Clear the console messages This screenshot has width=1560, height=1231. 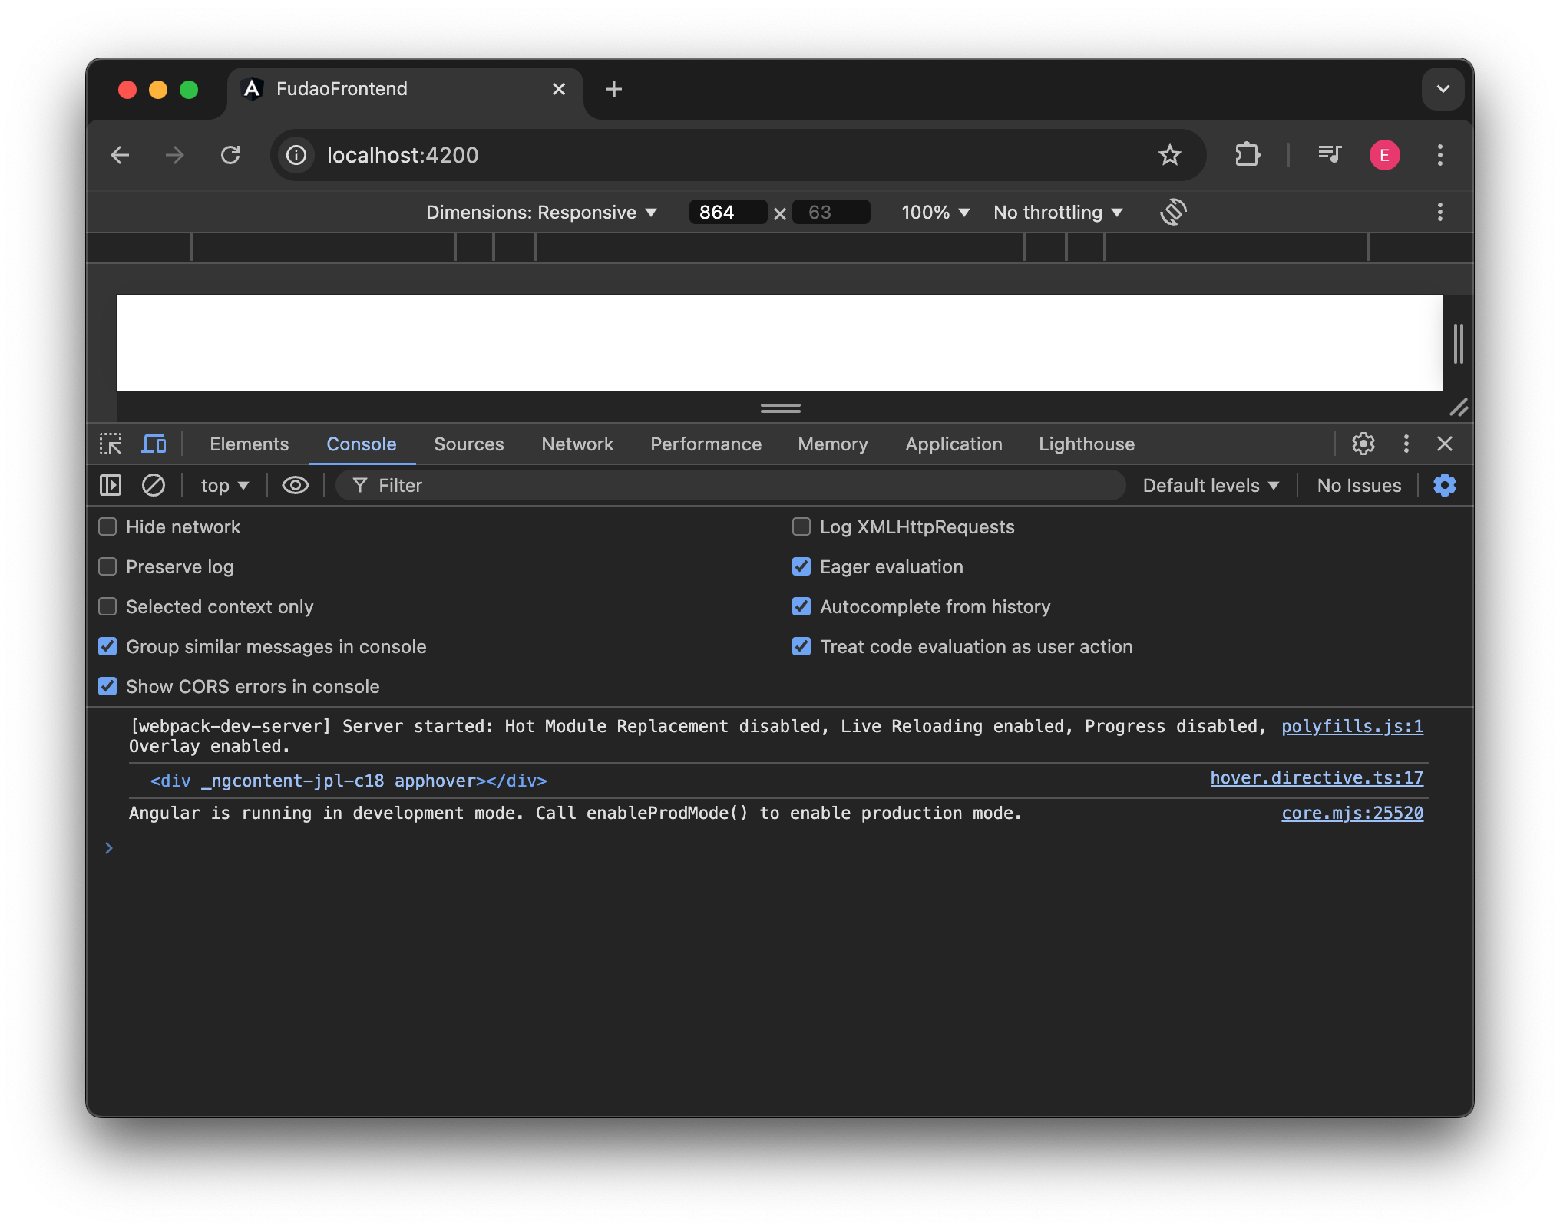coord(154,485)
